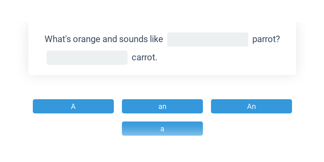Focus the gap following "sounds like"
The height and width of the screenshot is (162, 324).
tap(208, 39)
